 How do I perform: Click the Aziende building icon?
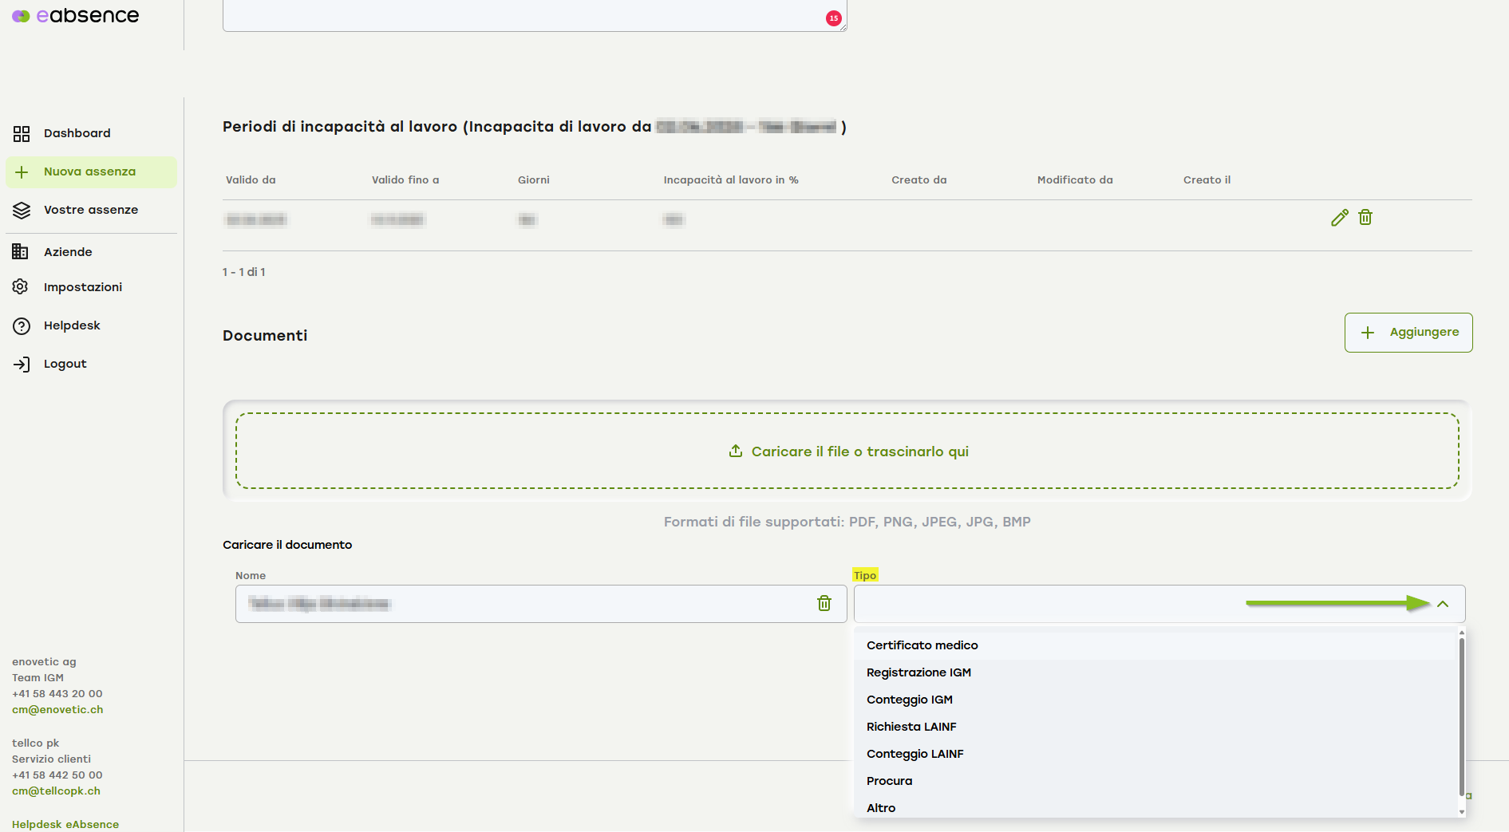[21, 252]
